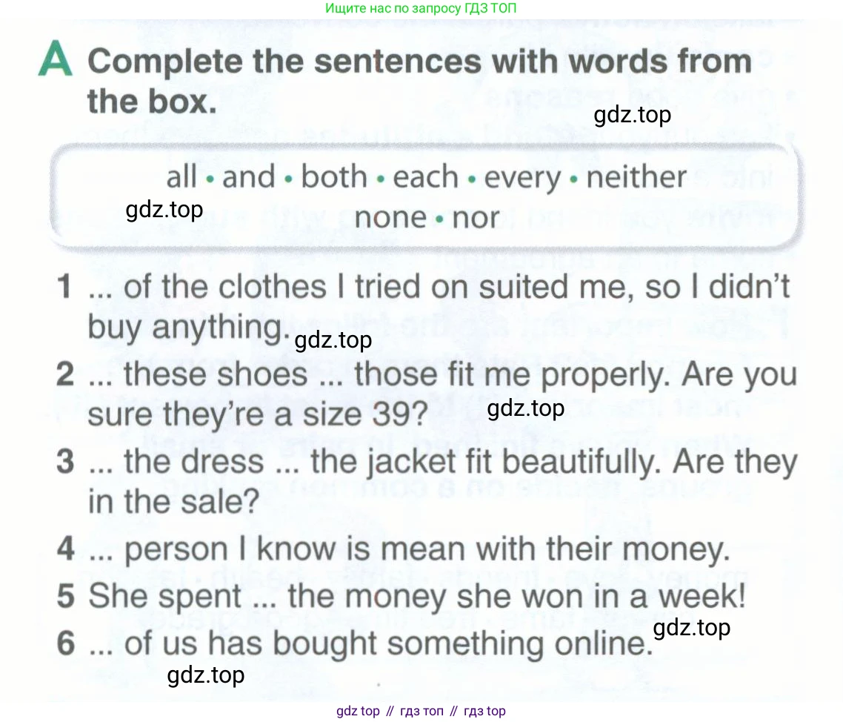The height and width of the screenshot is (722, 843).
Task: Click the gdz.top watermark inside the word box
Action: (164, 210)
